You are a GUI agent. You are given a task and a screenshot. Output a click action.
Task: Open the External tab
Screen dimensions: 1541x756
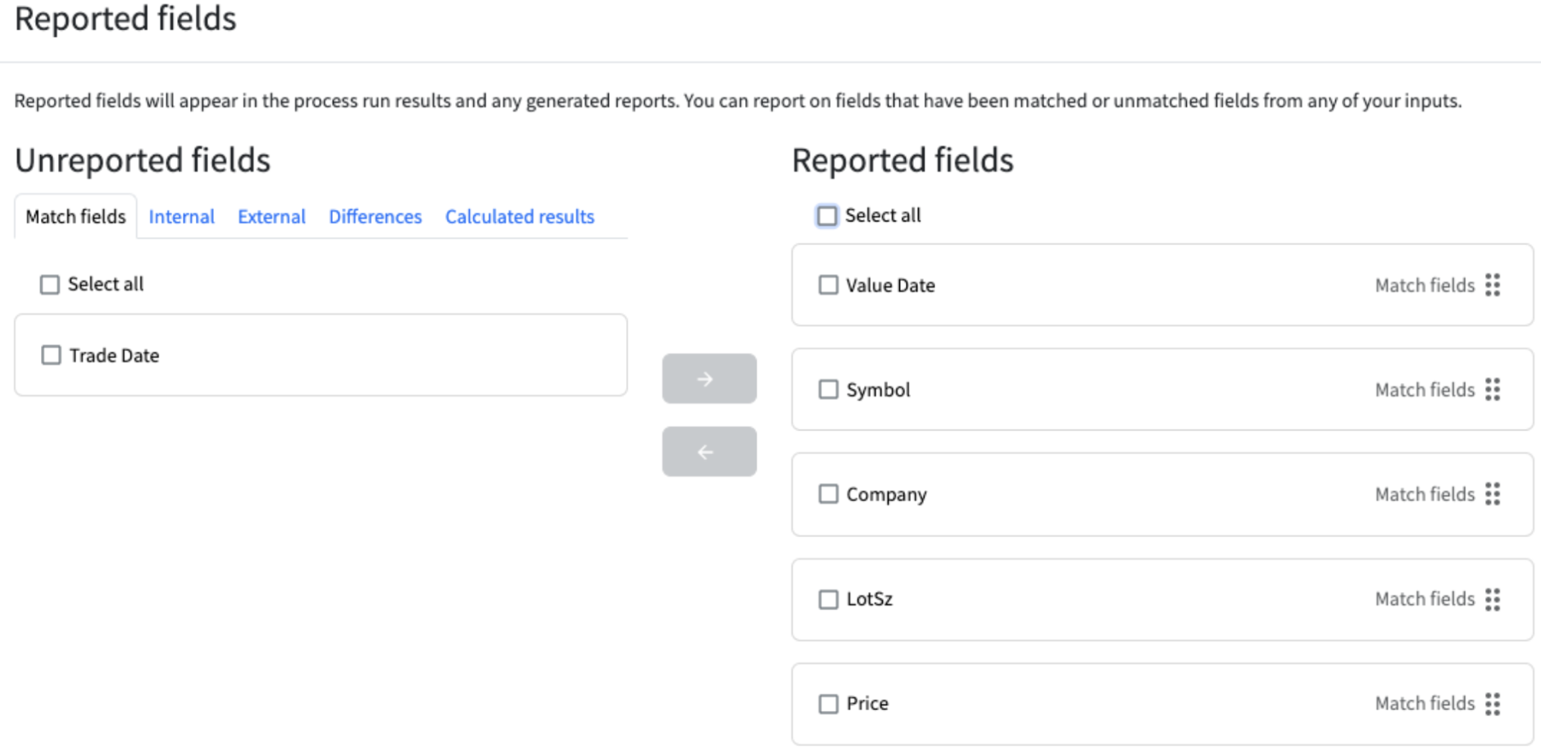click(x=271, y=216)
